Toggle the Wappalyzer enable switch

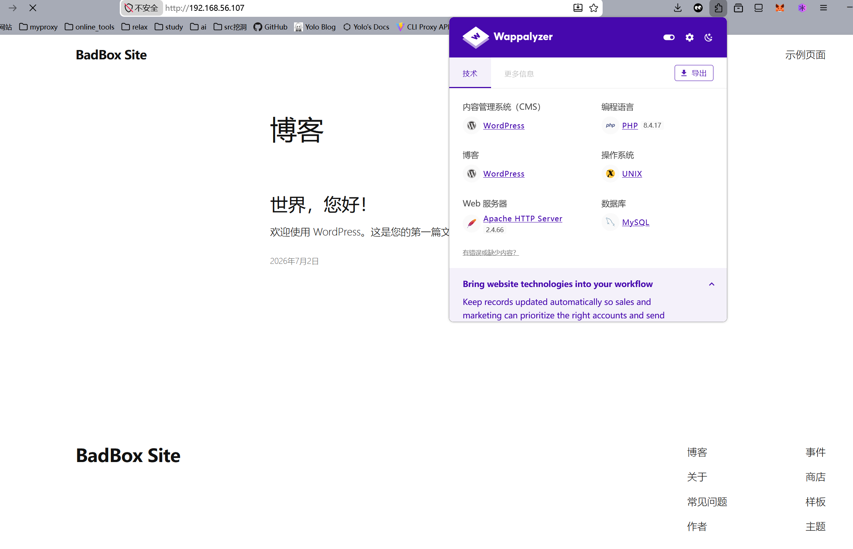click(x=669, y=37)
